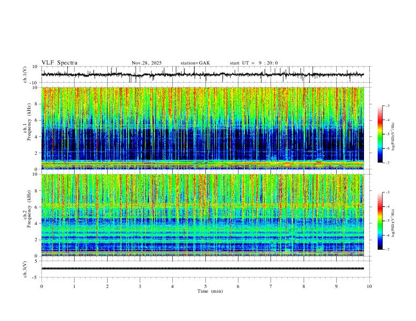Click the ch.1 colorbar 'log(PSD)(V²/Hz)' label
The image size is (416, 321).
(x=393, y=137)
